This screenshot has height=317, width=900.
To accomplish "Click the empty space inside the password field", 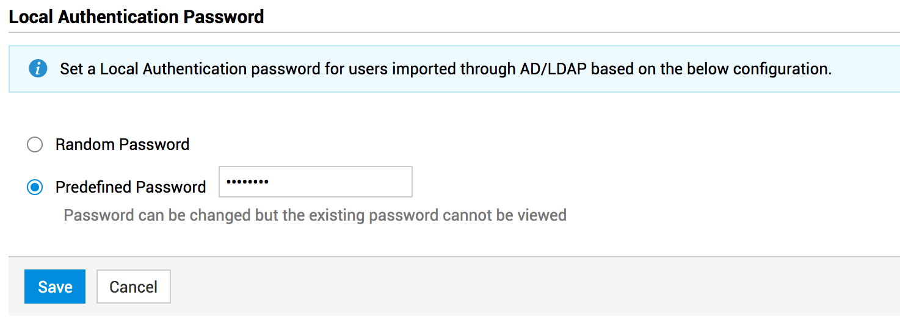I will [x=354, y=182].
